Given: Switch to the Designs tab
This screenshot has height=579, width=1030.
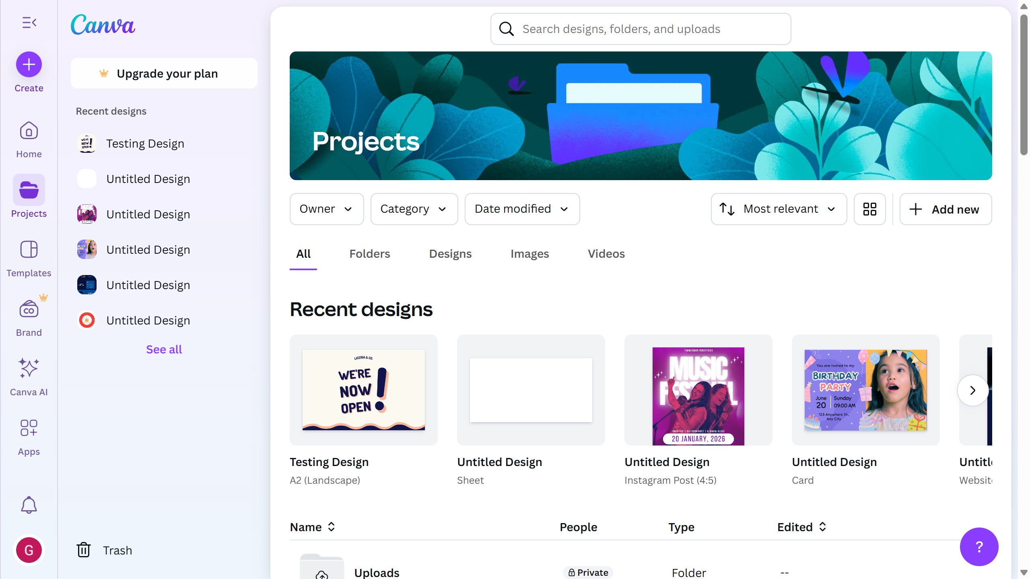Looking at the screenshot, I should (450, 254).
